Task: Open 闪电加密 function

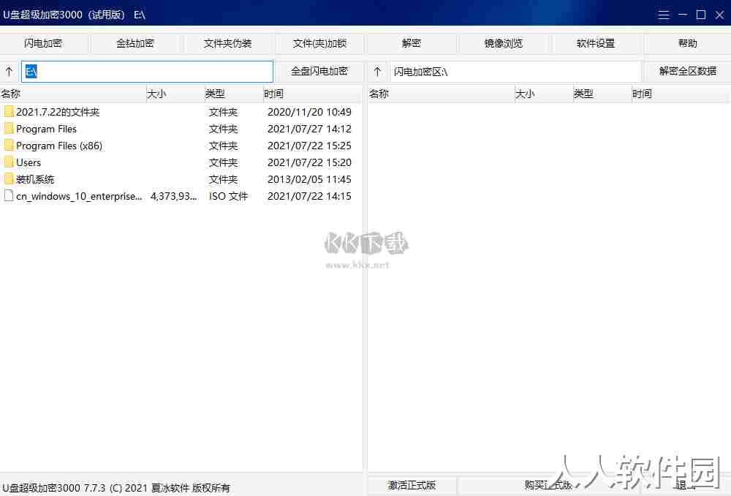Action: click(x=43, y=43)
